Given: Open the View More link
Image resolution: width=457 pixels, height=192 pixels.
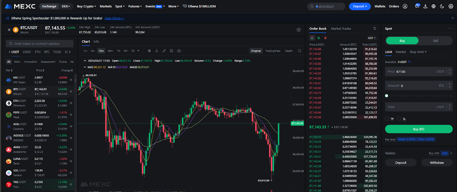Looking at the screenshot, I should (x=114, y=18).
